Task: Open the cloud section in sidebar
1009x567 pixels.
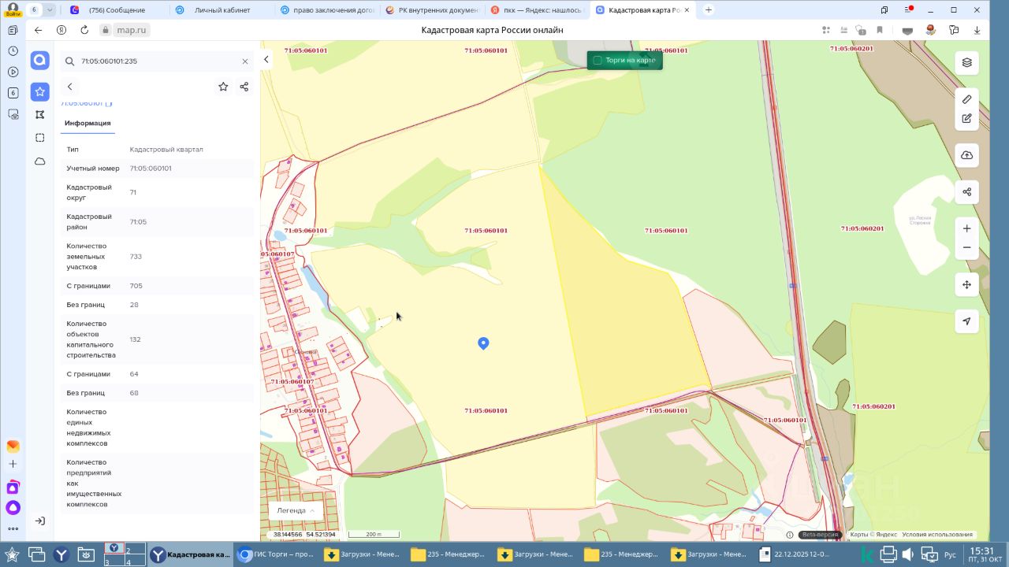Action: click(x=40, y=161)
